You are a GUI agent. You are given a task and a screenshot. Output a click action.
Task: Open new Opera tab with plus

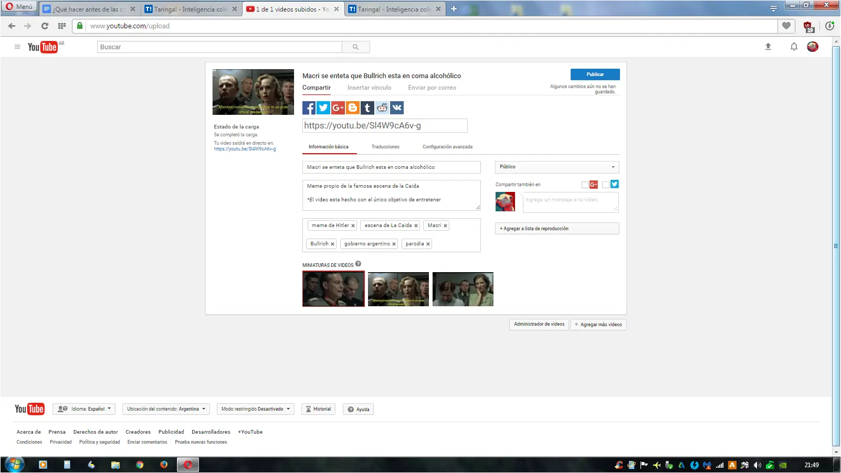coord(454,9)
